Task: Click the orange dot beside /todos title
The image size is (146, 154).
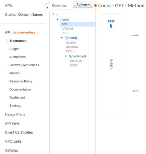Action: coord(95,5)
